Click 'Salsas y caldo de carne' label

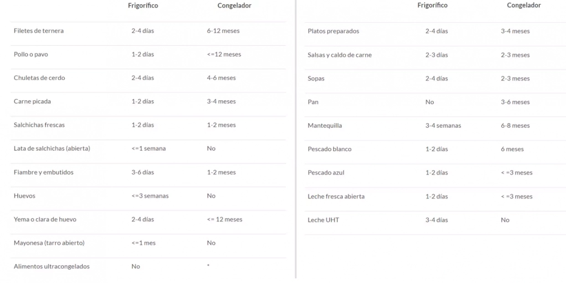(x=340, y=55)
